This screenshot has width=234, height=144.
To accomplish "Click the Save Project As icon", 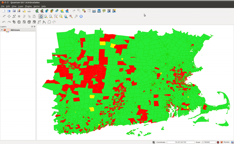I will pos(19,11).
